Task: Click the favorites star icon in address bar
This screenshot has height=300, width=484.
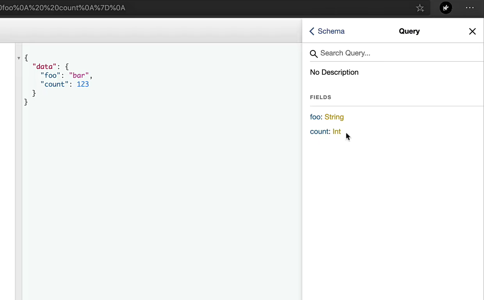Action: pyautogui.click(x=420, y=8)
